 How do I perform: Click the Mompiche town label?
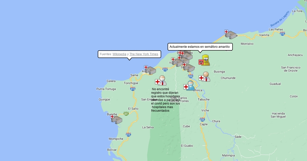pos(116,139)
